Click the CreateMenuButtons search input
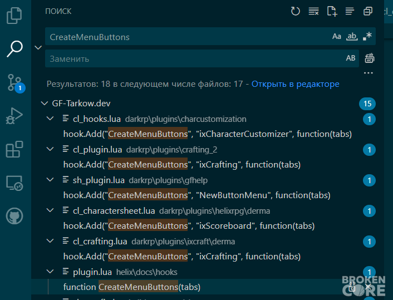393x300 pixels. pos(189,37)
